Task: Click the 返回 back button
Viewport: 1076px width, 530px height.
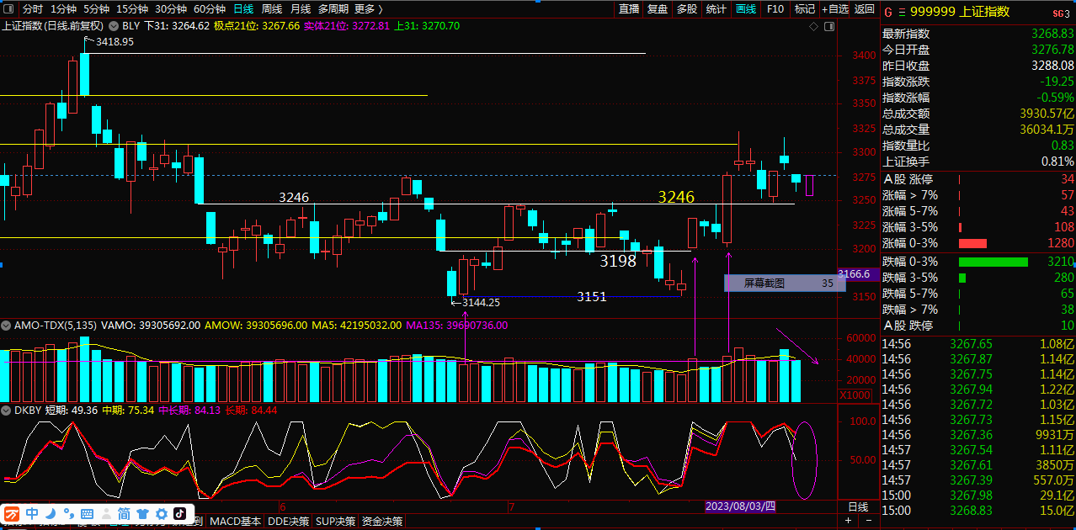Action: 865,9
